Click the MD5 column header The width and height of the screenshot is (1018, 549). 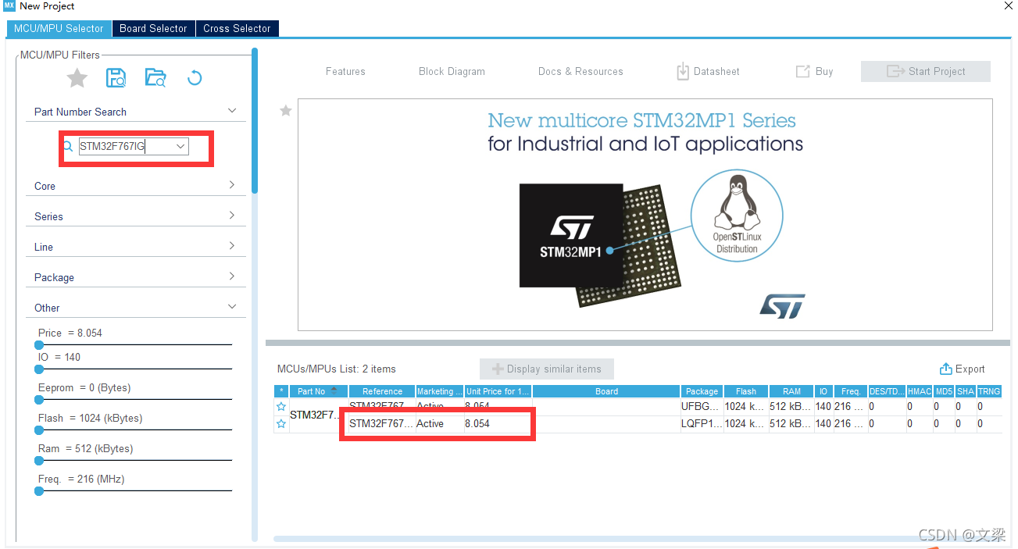944,391
